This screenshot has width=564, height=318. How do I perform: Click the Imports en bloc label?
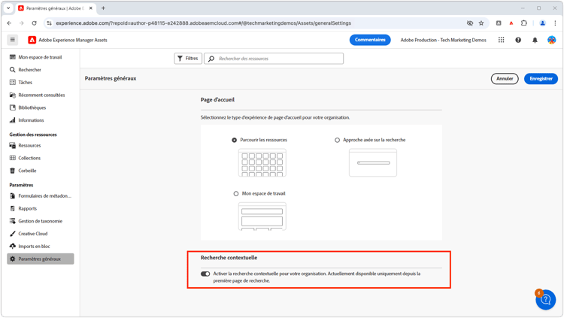click(34, 246)
